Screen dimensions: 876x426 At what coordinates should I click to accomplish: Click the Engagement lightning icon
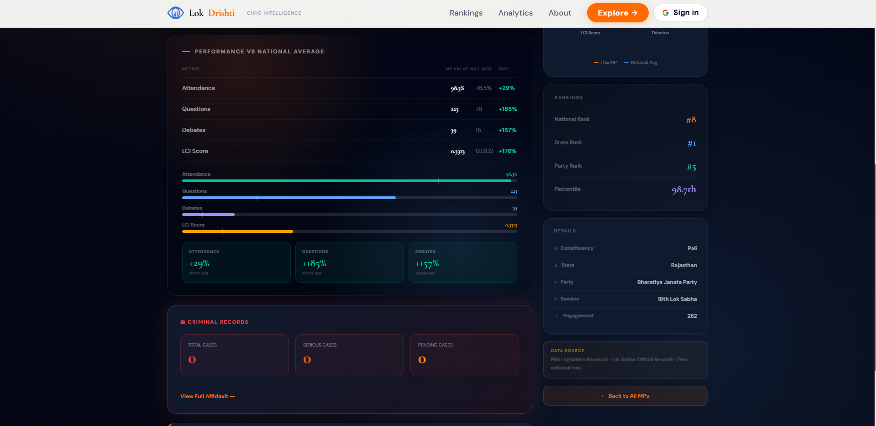[556, 316]
